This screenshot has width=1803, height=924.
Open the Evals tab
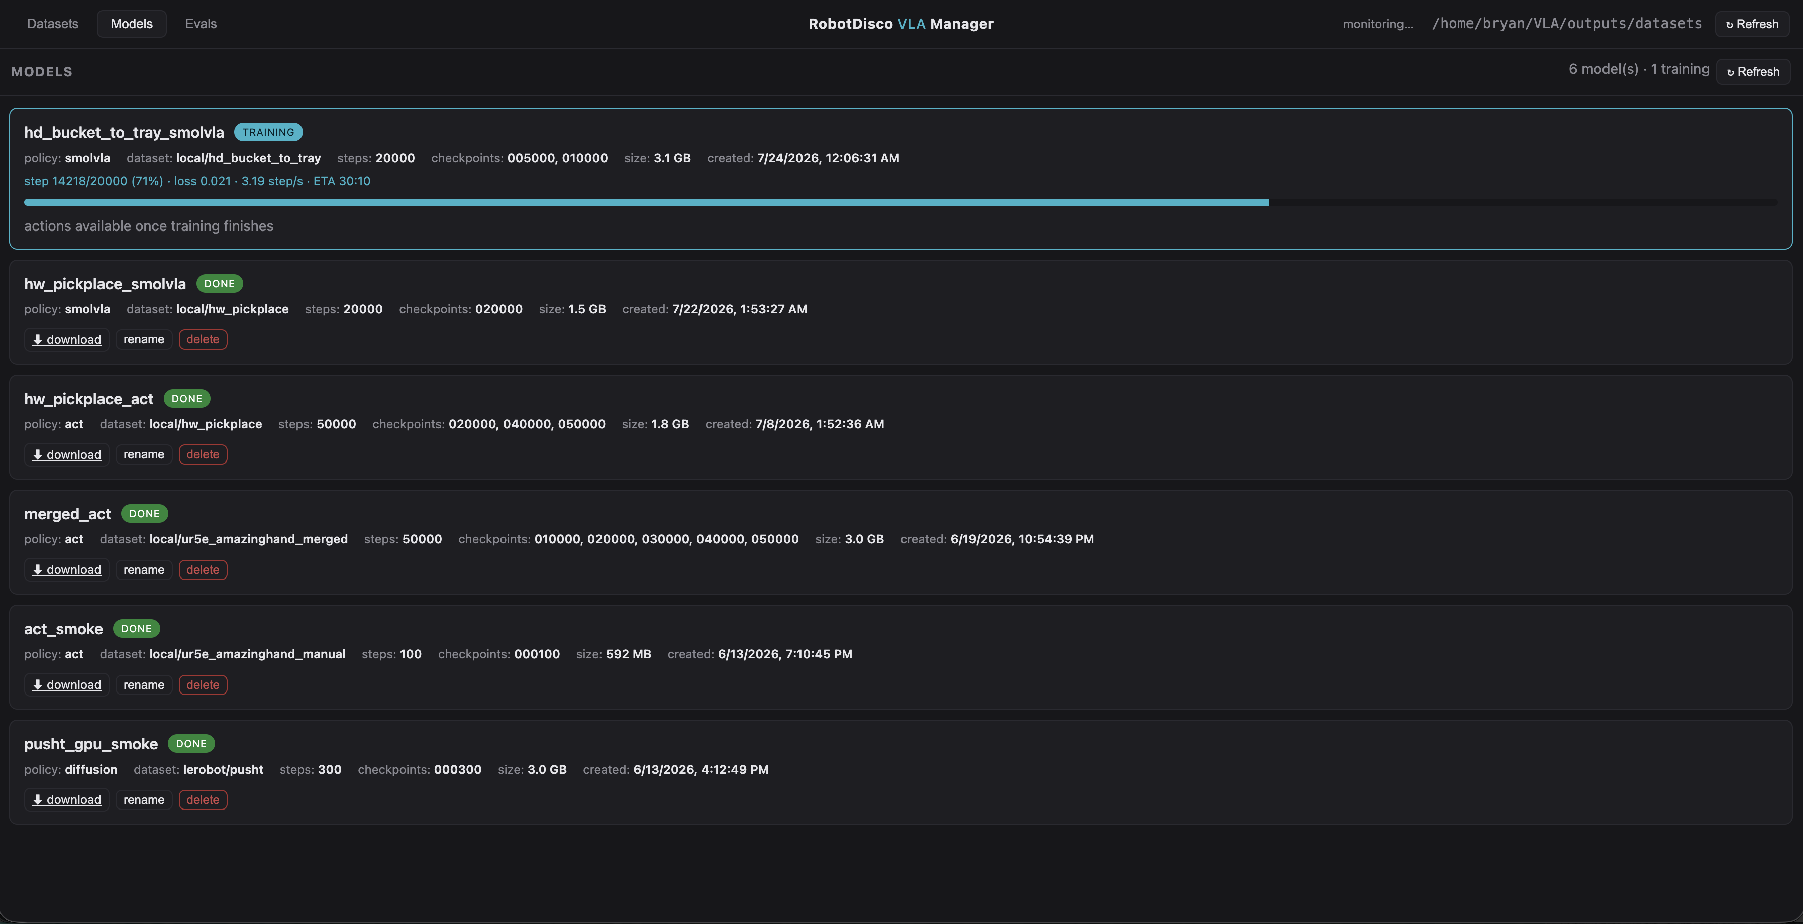[201, 24]
